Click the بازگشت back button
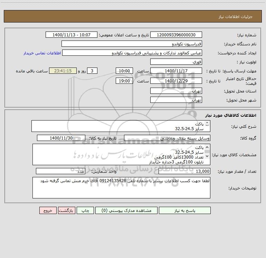266x258 pixels. (66, 211)
